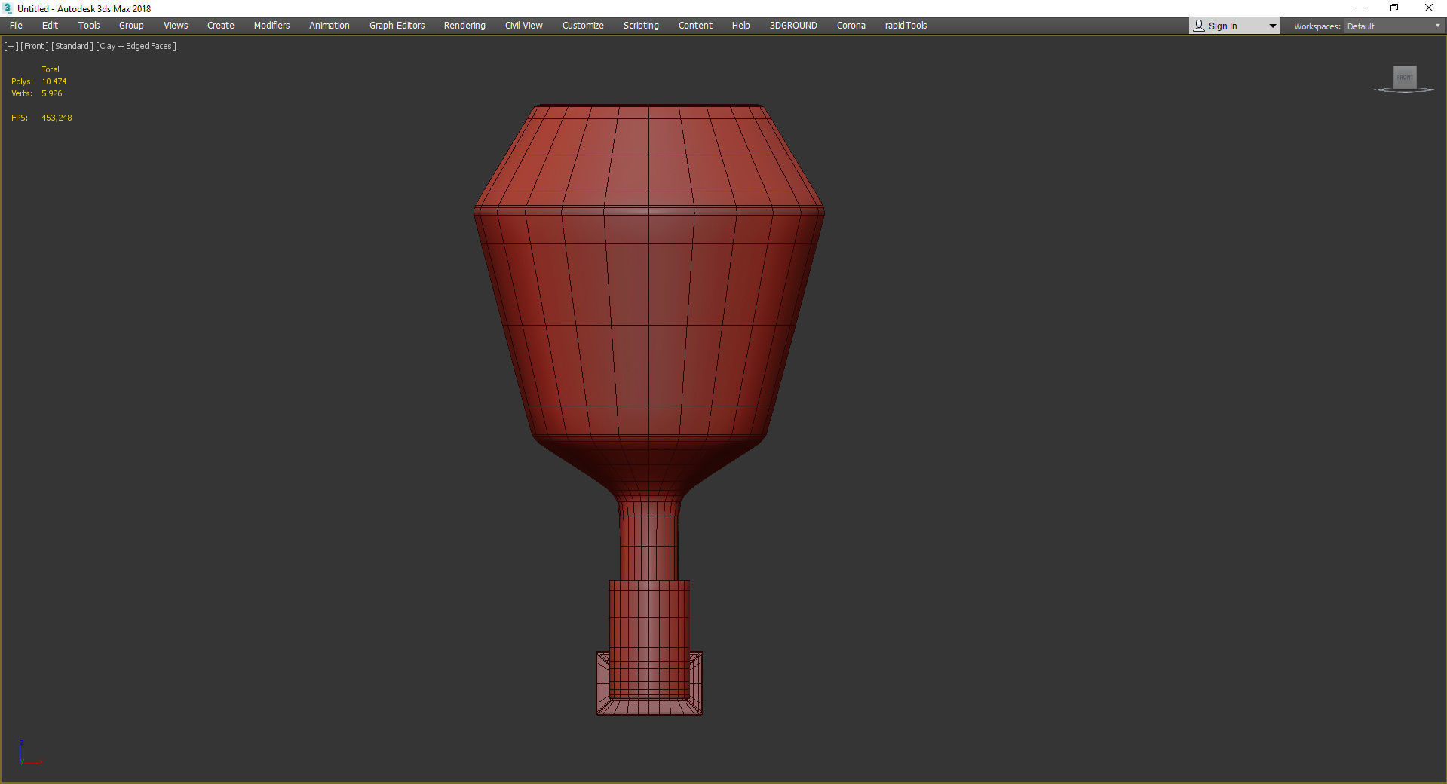Open the rapidTools menu
The image size is (1447, 784).
(x=906, y=26)
